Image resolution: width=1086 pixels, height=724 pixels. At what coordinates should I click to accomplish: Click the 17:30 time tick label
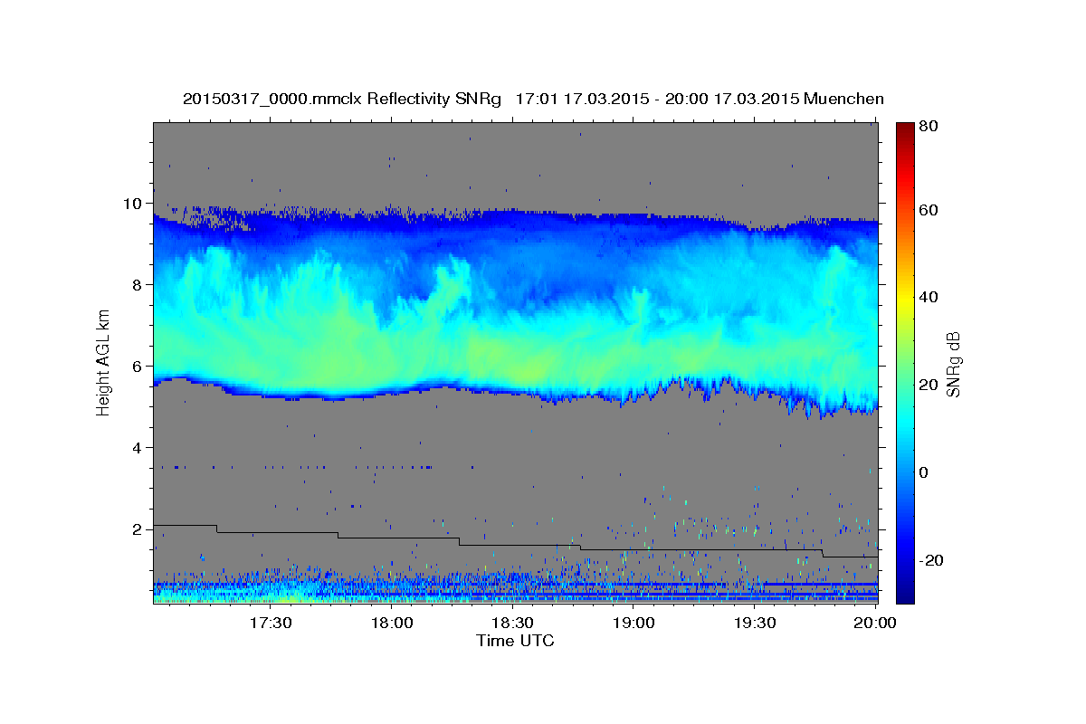270,624
